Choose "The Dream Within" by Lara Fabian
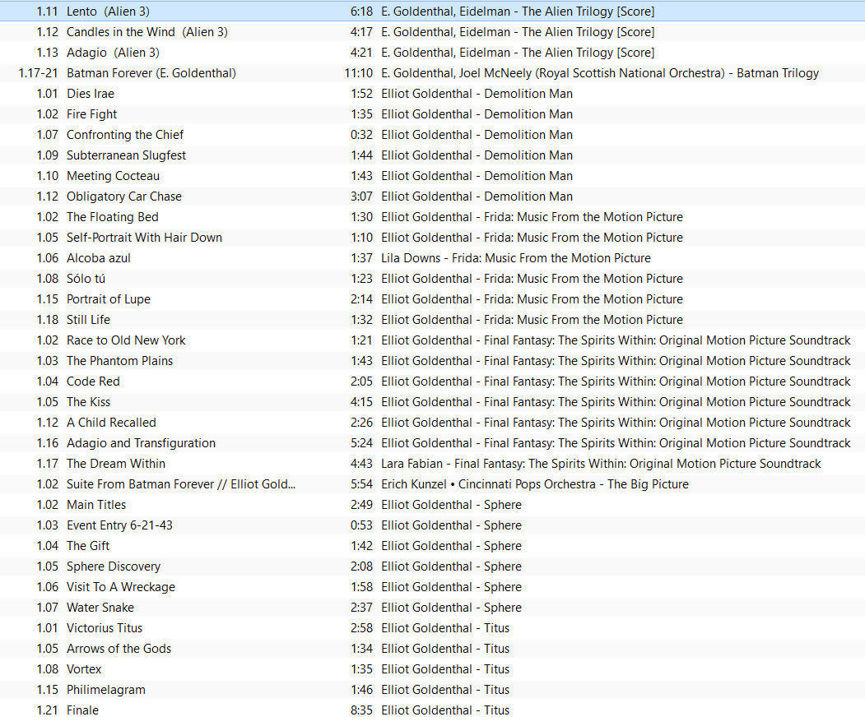This screenshot has height=726, width=865. [x=115, y=464]
